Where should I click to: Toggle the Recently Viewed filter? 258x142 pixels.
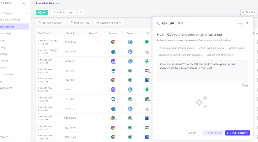click(x=50, y=23)
